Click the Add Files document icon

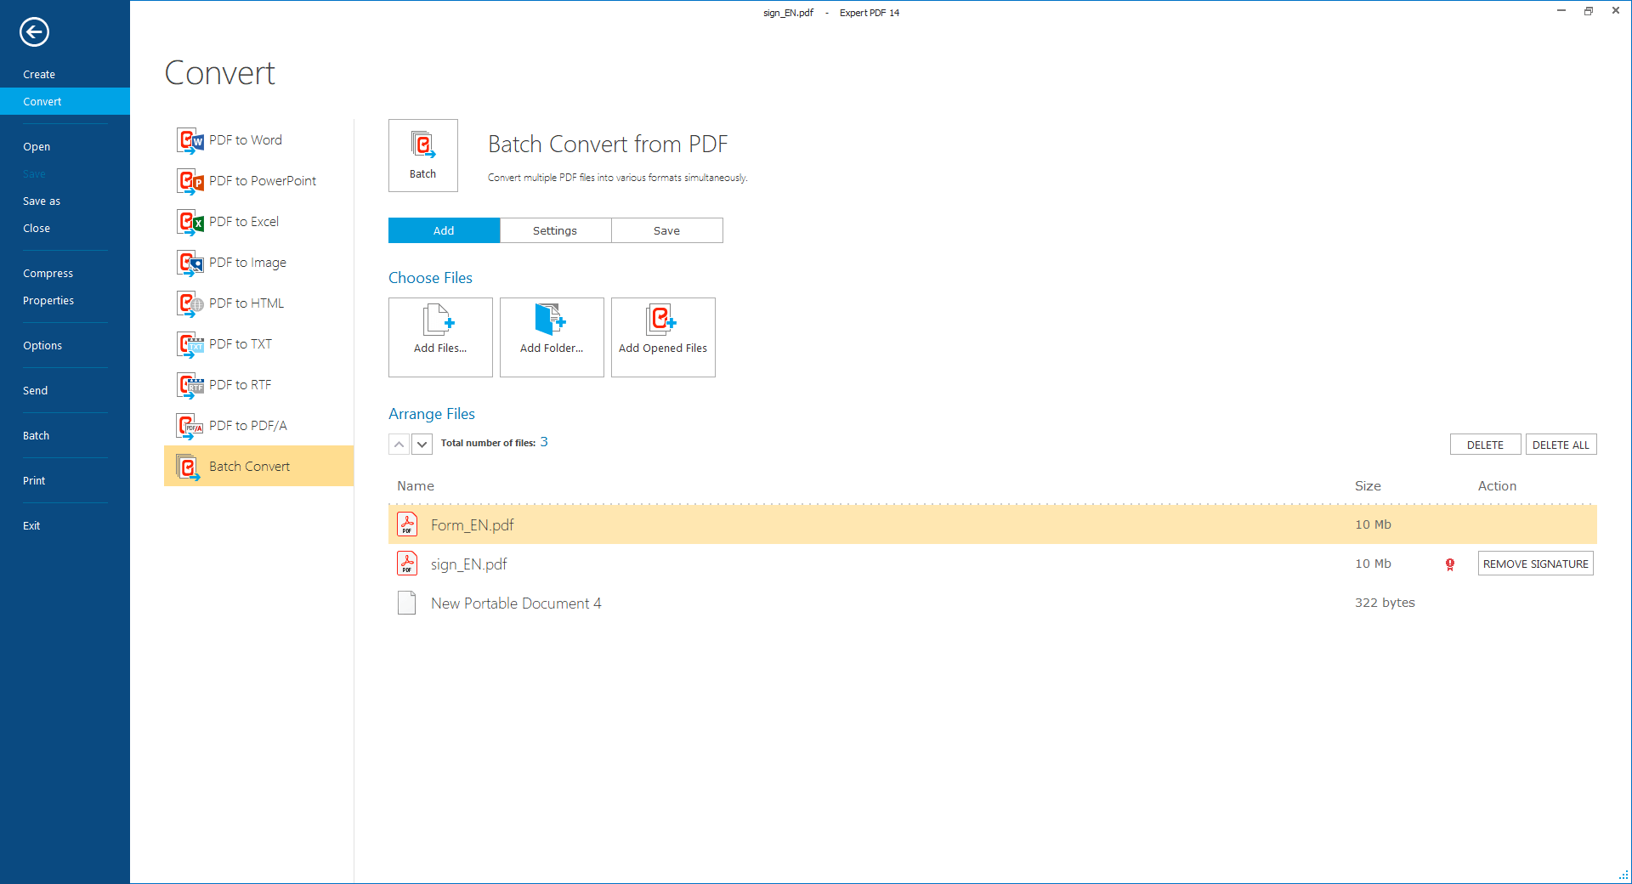click(439, 320)
